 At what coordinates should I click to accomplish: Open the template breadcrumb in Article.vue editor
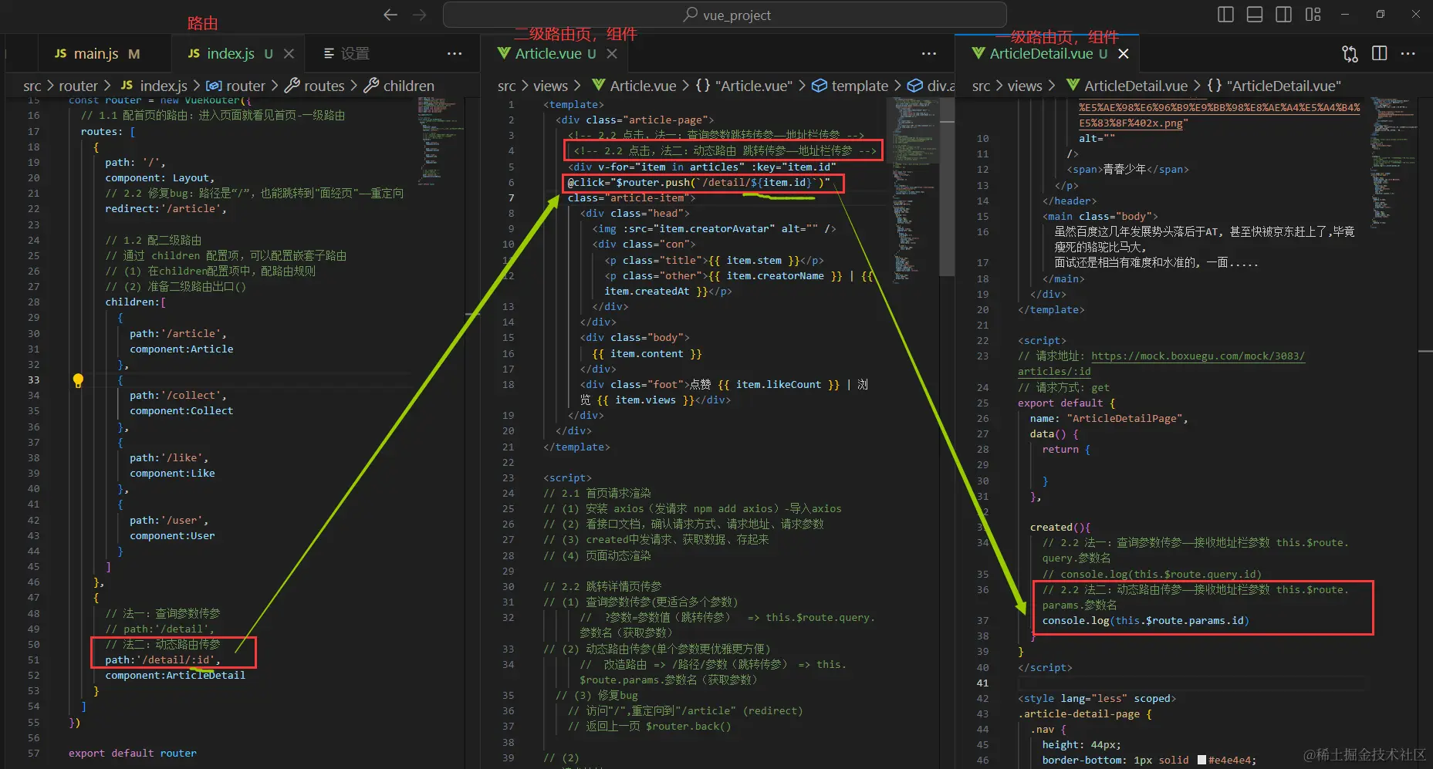[860, 86]
